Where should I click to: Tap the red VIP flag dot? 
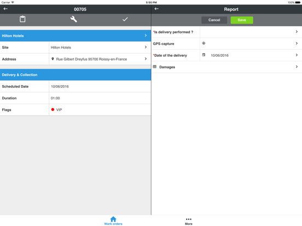pyautogui.click(x=53, y=110)
